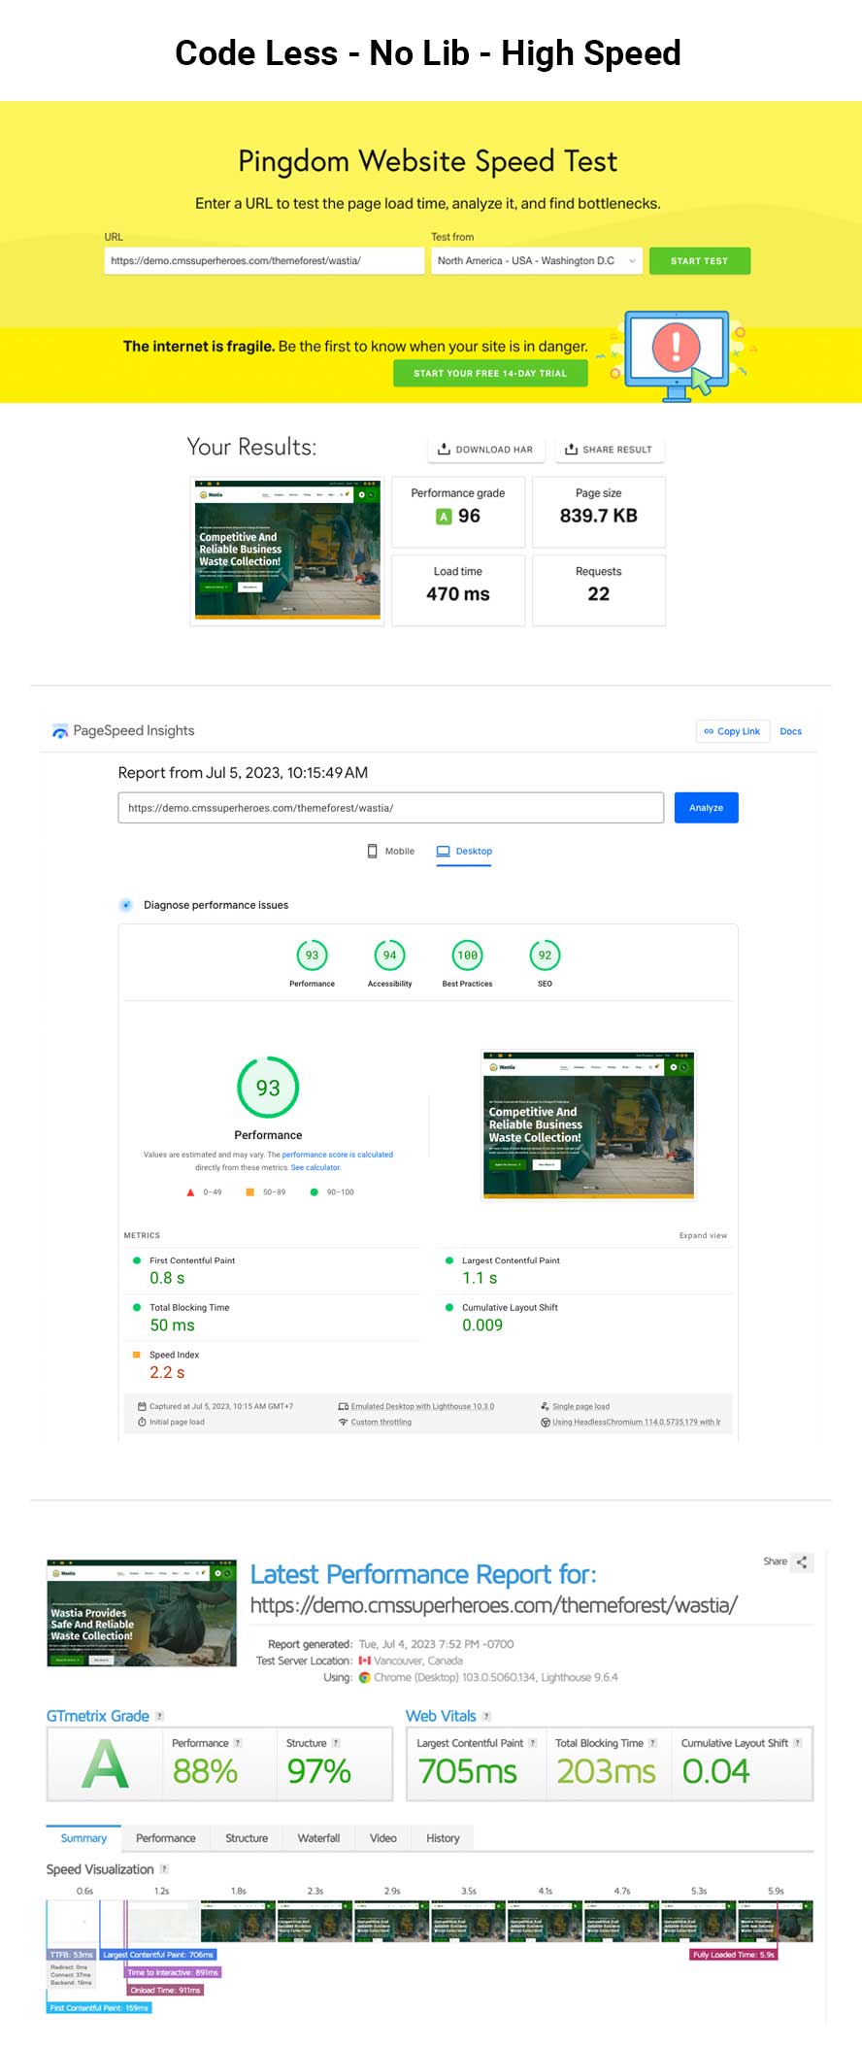Image resolution: width=862 pixels, height=2047 pixels.
Task: Click the Copy Link button
Action: click(x=733, y=731)
